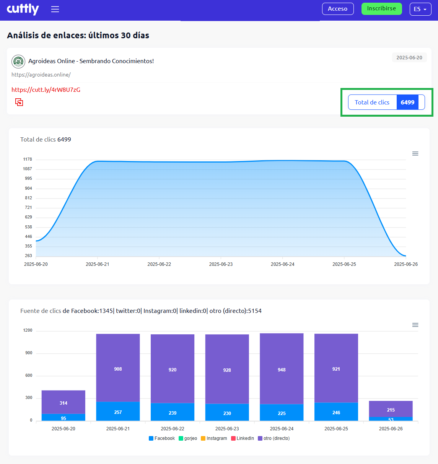Click the 2025-06-21 purple bar segment 908
The height and width of the screenshot is (464, 438).
118,368
